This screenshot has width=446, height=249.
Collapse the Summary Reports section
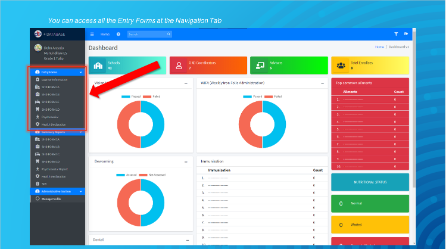coord(80,132)
